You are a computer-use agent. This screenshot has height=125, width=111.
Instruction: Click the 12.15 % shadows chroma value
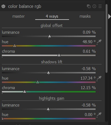[88, 88]
